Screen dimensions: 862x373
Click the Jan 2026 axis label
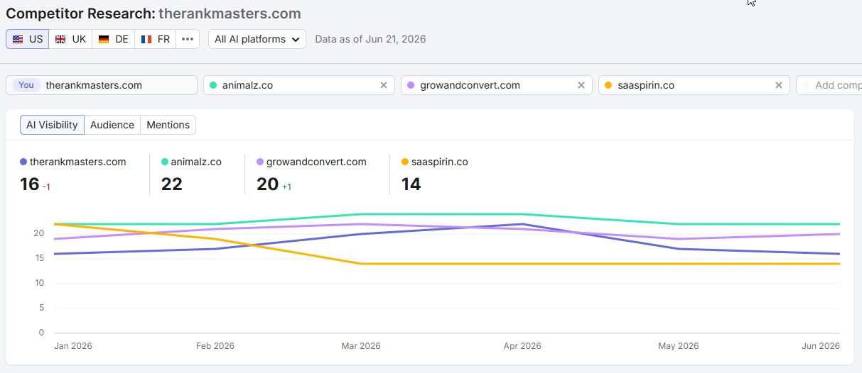(x=73, y=346)
